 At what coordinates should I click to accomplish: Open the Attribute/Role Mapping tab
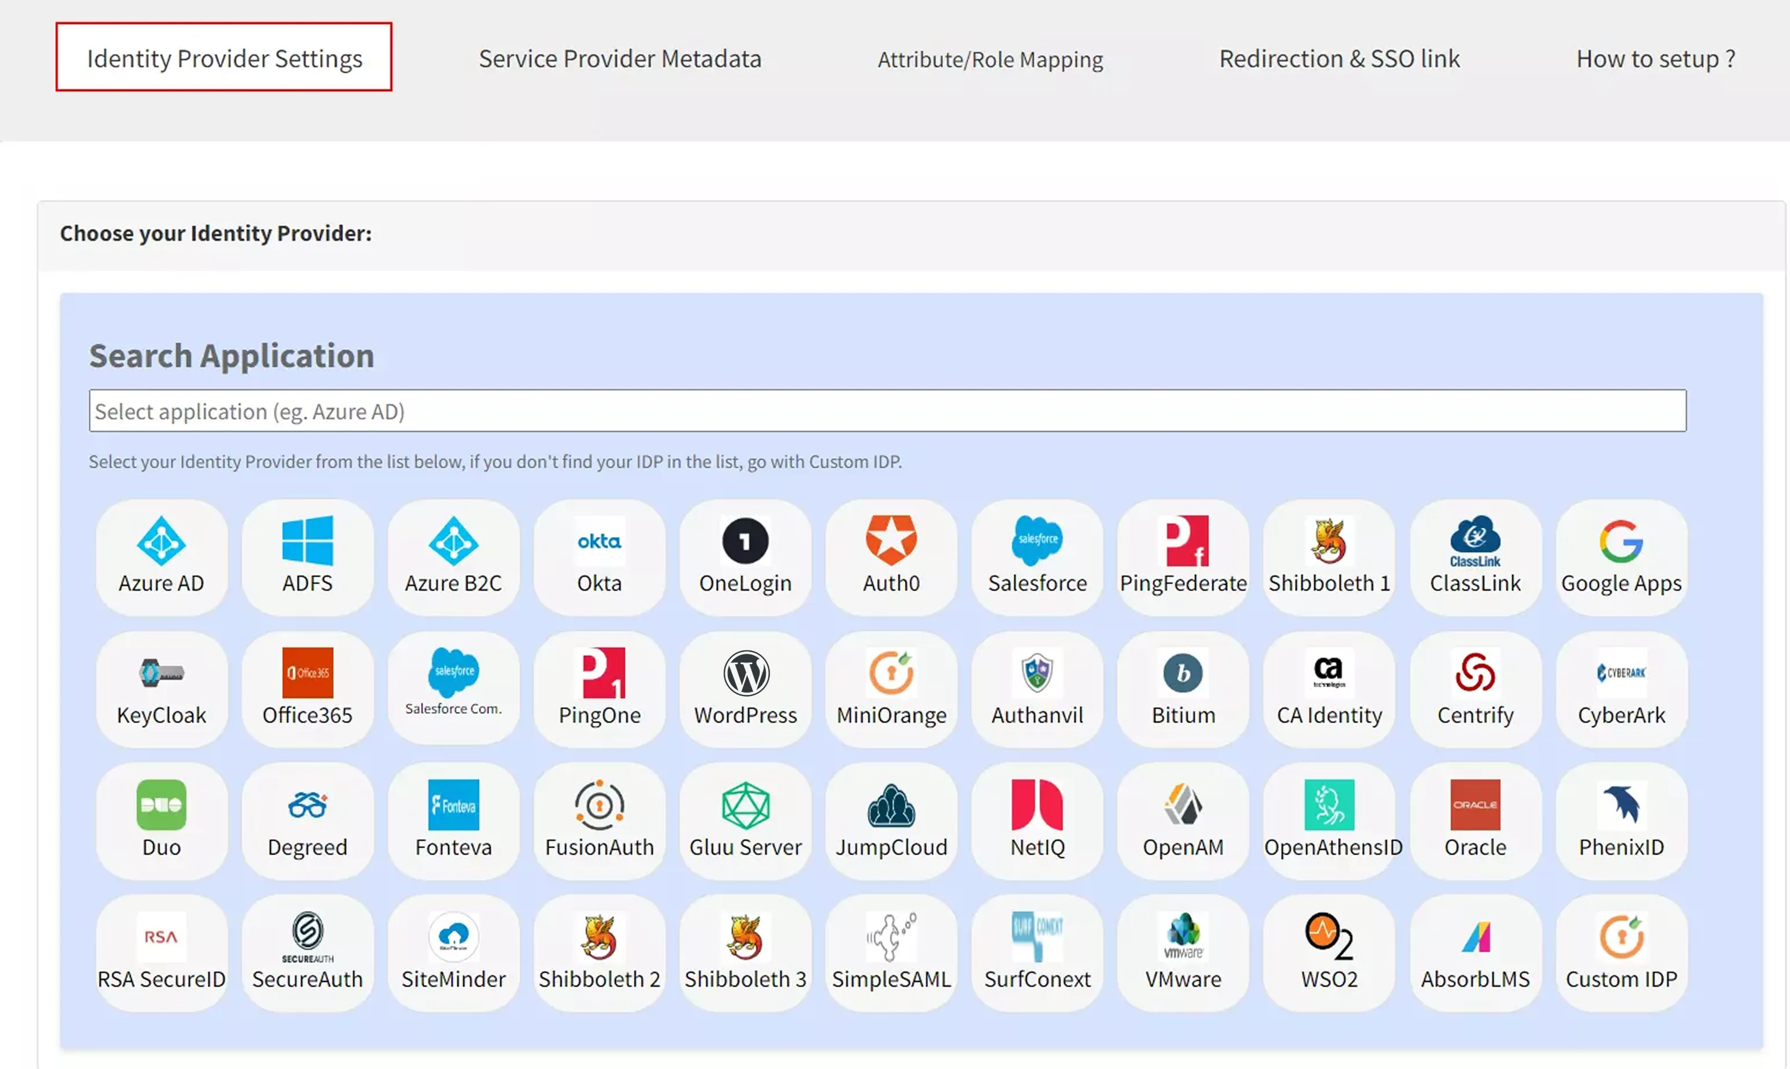coord(990,59)
